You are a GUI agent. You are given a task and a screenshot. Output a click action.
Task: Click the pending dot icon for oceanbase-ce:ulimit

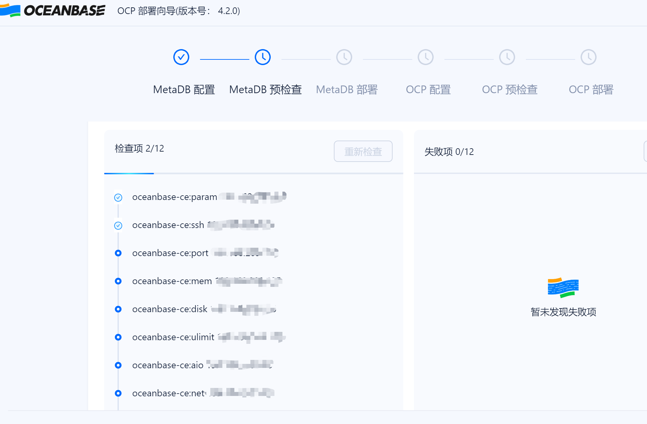tap(118, 337)
